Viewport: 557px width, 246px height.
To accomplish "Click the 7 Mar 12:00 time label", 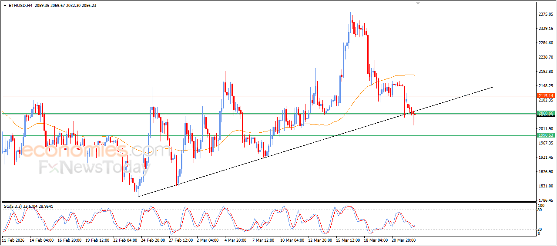I will point(264,240).
